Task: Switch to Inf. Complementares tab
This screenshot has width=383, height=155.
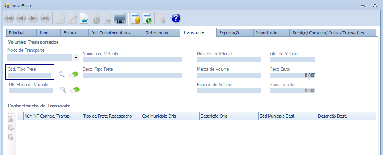Action: 116,33
